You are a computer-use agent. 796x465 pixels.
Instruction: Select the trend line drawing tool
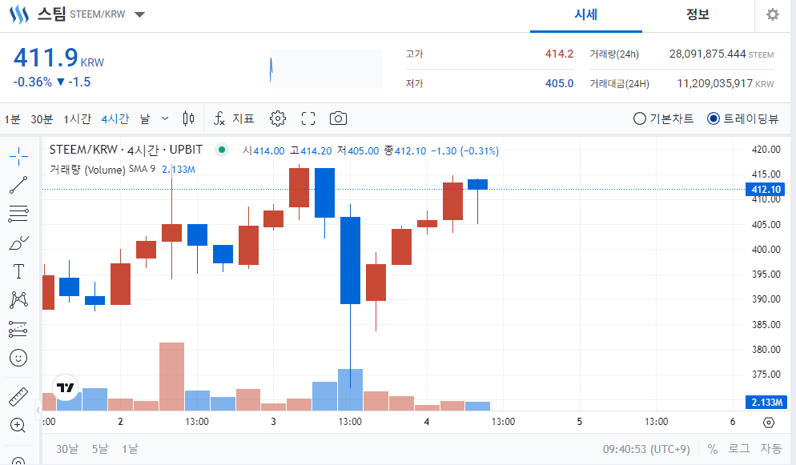click(x=18, y=185)
